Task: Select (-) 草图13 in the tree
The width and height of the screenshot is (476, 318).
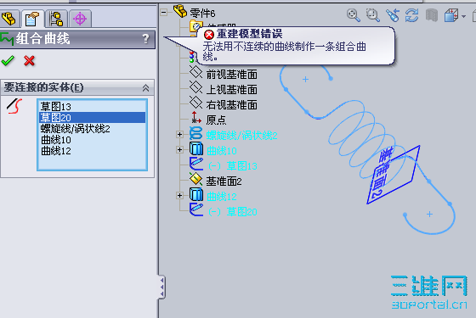Action: point(233,166)
